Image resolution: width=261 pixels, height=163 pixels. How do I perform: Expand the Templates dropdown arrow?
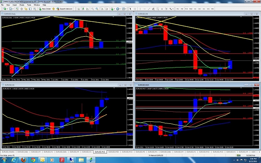pyautogui.click(x=126, y=9)
